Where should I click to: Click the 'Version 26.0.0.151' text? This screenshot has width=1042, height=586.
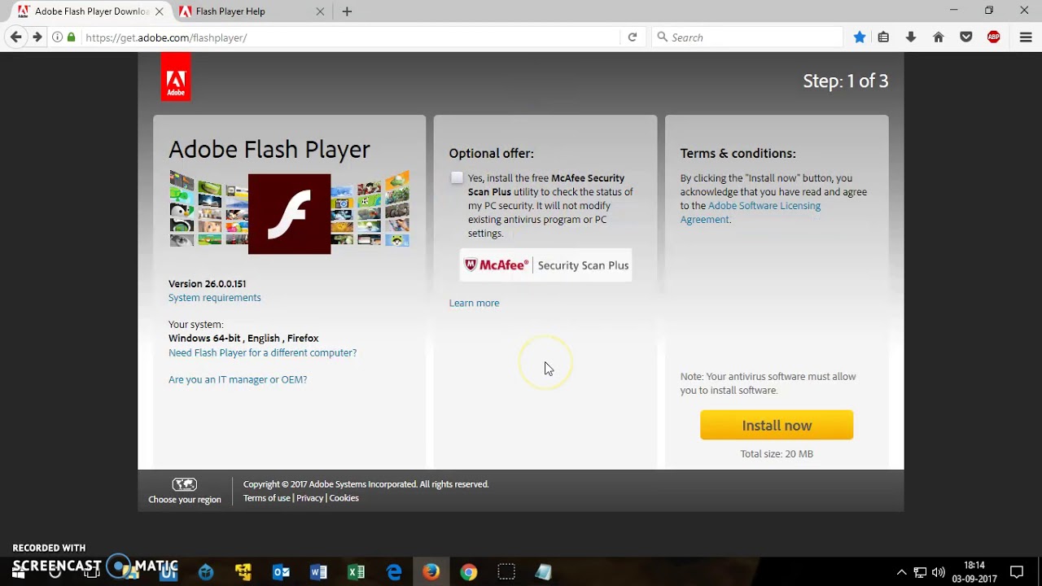pos(207,284)
